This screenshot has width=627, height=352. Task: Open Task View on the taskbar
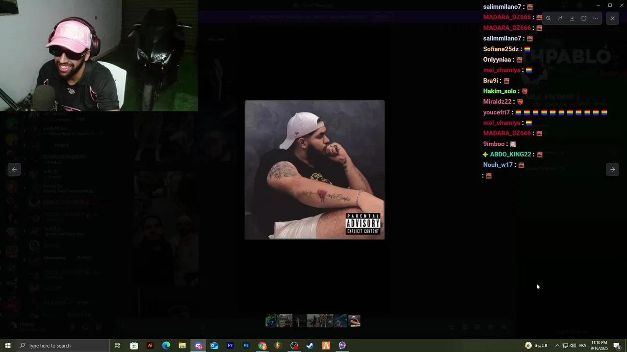click(x=118, y=346)
